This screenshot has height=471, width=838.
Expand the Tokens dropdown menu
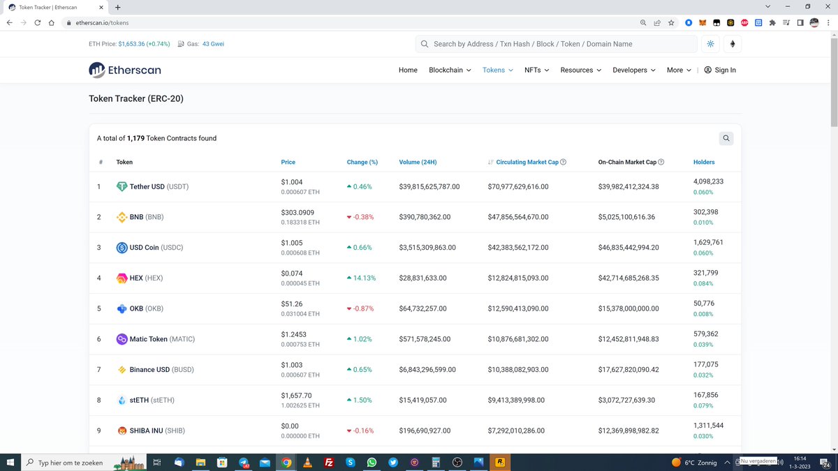click(x=498, y=70)
